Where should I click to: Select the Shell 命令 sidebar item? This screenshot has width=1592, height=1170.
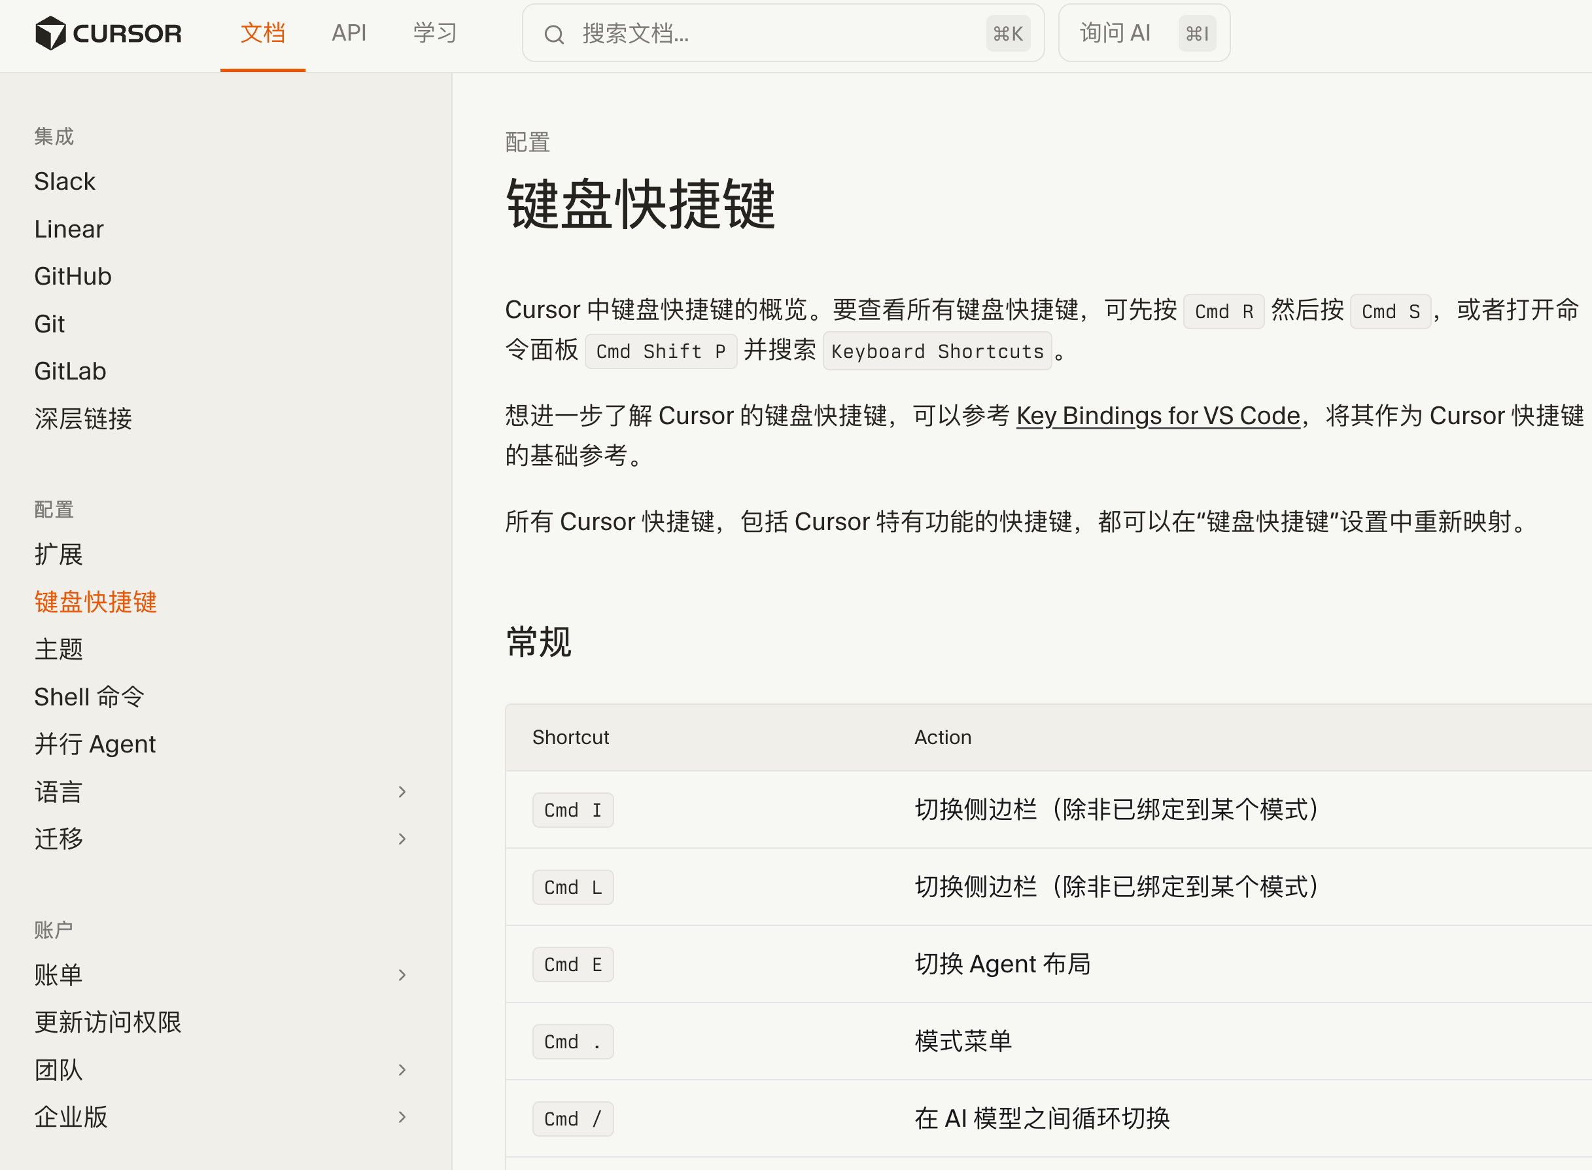[x=89, y=697]
